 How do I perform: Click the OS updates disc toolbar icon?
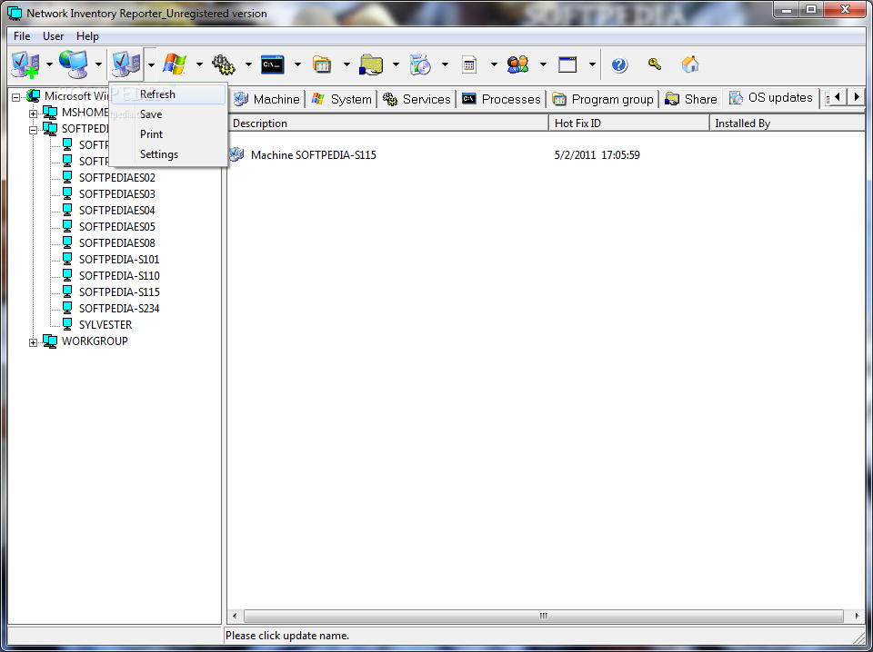click(x=420, y=64)
